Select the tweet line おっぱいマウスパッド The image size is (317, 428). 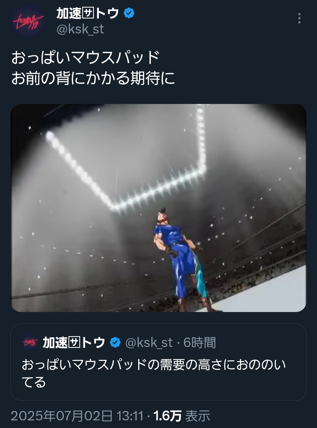pyautogui.click(x=85, y=58)
